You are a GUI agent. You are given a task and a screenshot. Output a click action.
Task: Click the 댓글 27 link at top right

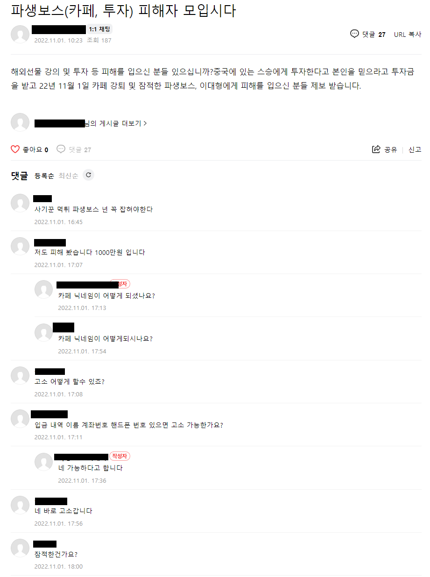(x=368, y=35)
